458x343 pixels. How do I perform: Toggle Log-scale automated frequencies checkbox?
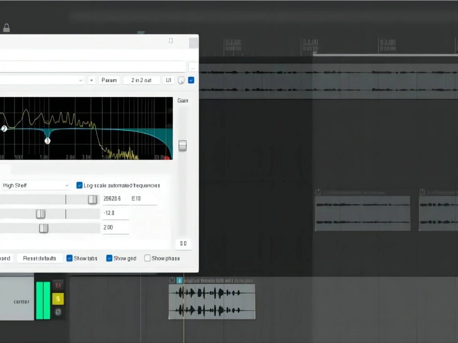coord(79,185)
